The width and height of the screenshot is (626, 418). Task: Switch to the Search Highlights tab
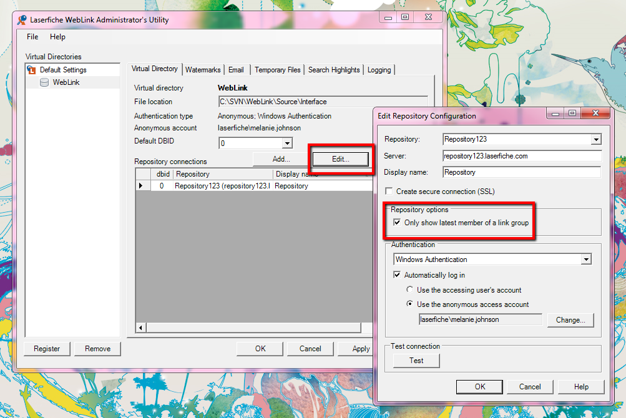point(334,70)
